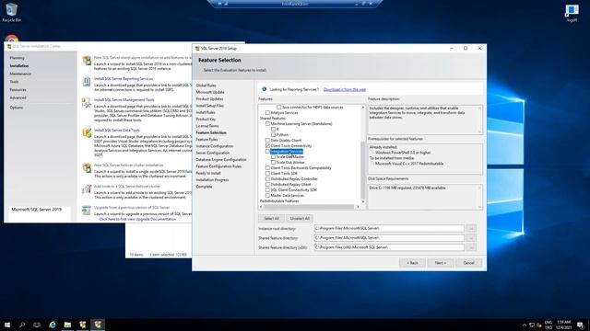Enable Scale Out Worker checkbox

coord(273,162)
